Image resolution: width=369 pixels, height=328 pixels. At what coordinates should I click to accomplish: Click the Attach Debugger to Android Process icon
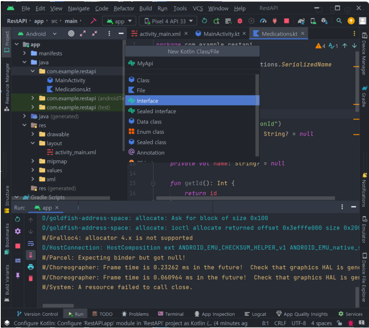pos(275,21)
